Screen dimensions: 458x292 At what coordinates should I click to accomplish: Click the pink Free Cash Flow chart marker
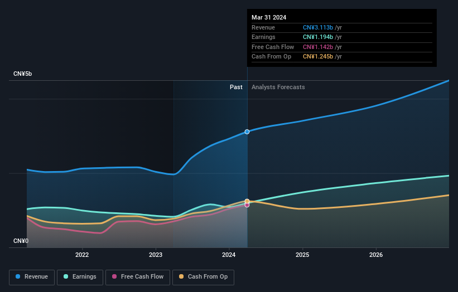(247, 206)
